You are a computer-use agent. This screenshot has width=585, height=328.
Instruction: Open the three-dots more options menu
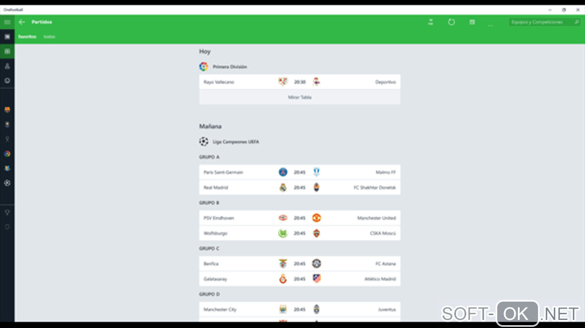point(490,24)
